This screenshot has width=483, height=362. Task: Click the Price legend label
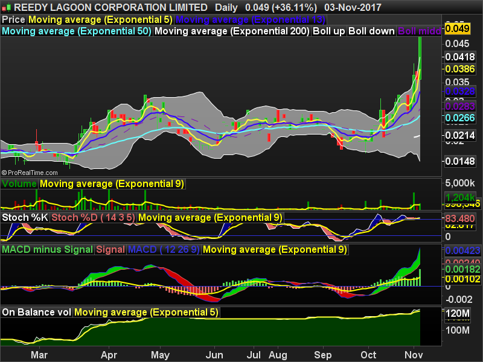coord(13,20)
